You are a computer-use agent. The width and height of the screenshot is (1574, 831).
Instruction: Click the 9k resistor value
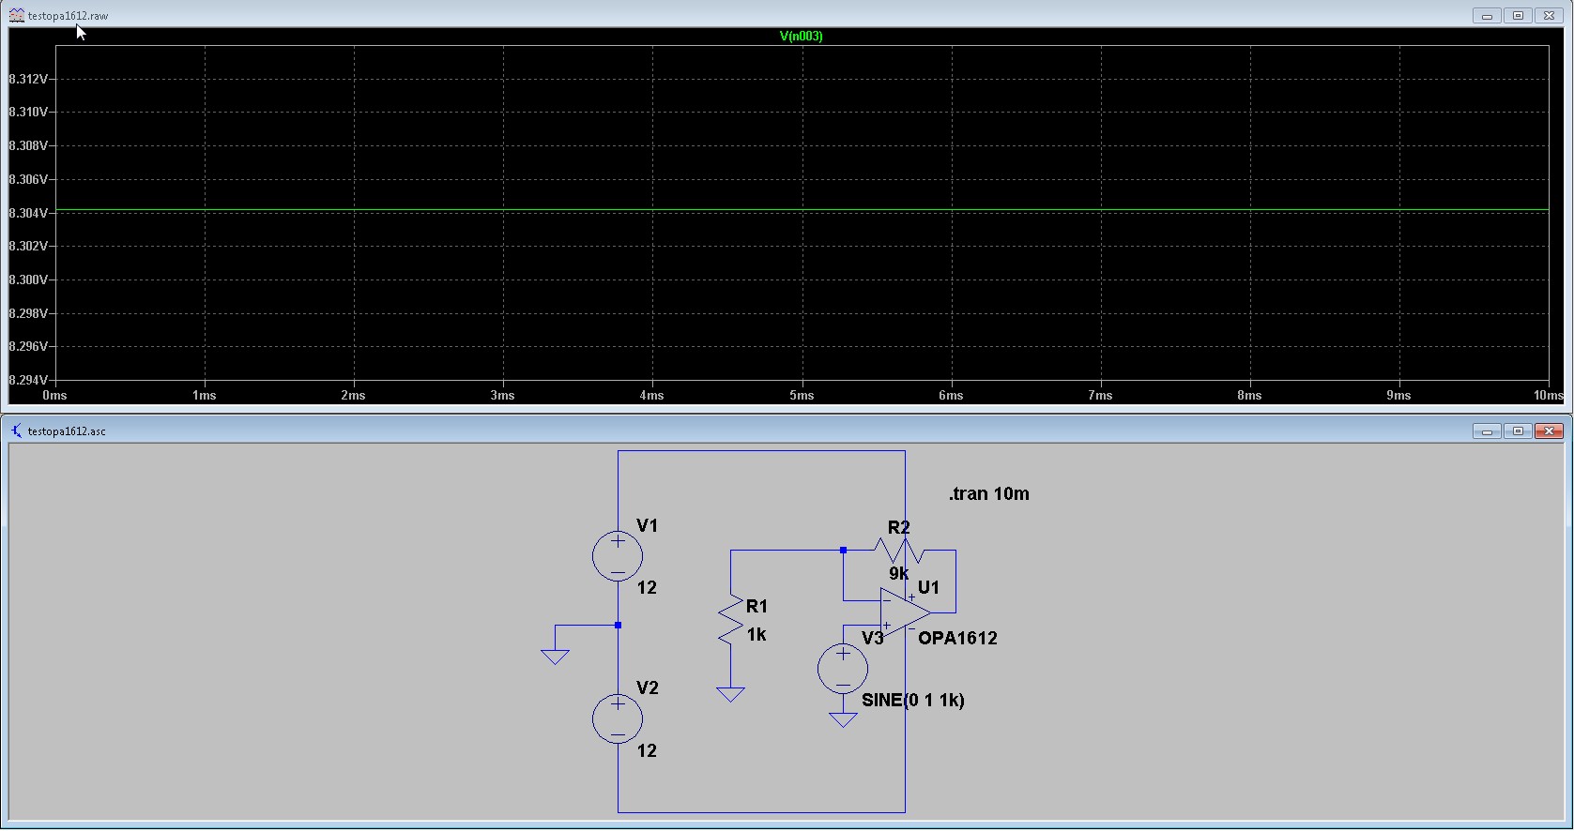[x=898, y=573]
